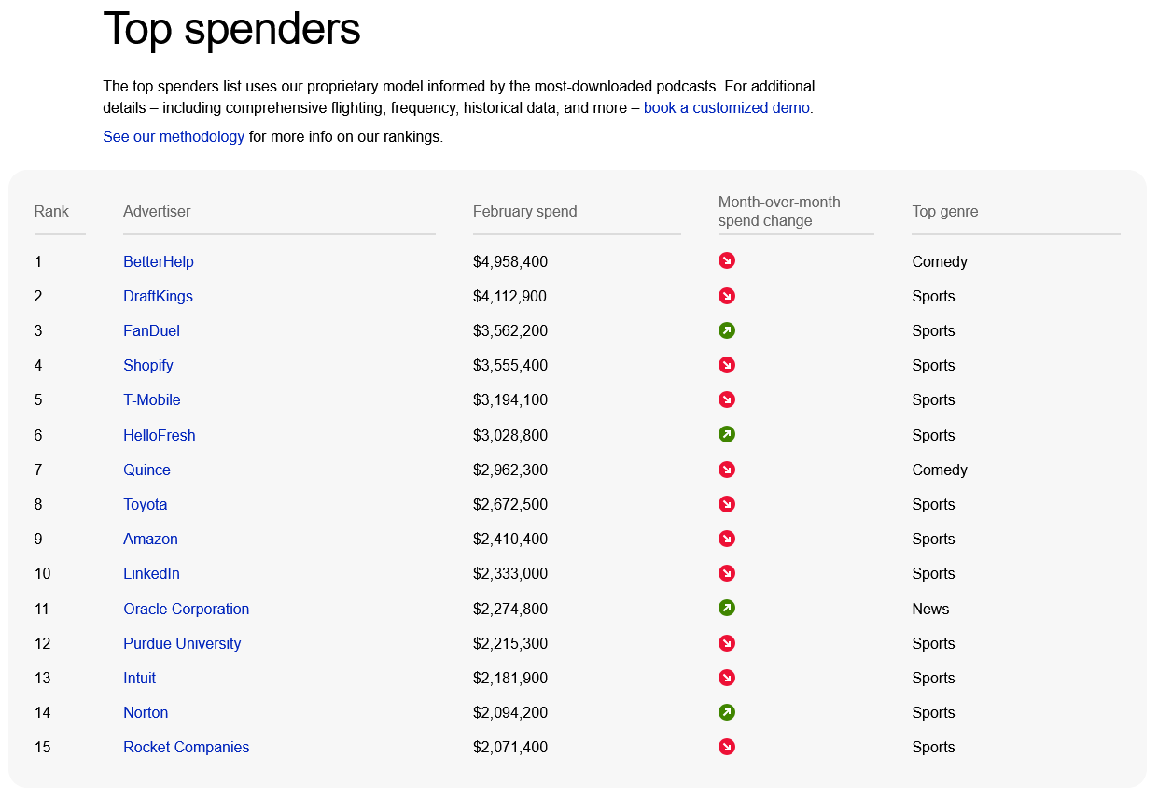
Task: Click the green up-arrow icon for FanDuel
Action: click(727, 330)
